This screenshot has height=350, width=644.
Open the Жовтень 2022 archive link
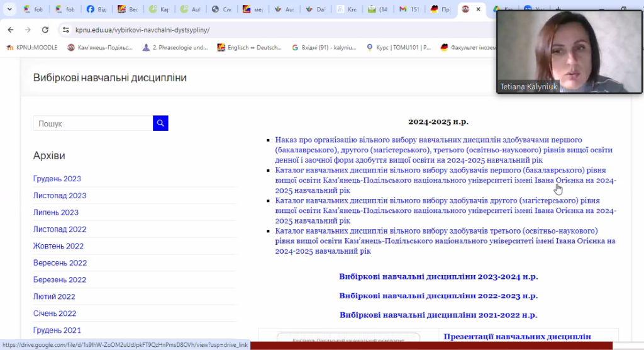[58, 246]
